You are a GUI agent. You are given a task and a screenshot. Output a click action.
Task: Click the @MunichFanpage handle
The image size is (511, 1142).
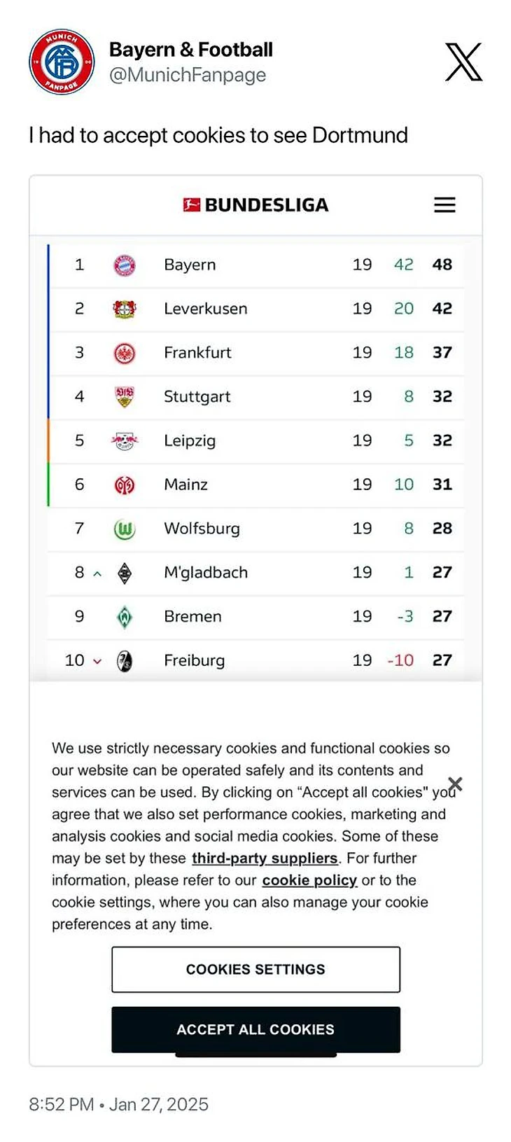pyautogui.click(x=188, y=75)
